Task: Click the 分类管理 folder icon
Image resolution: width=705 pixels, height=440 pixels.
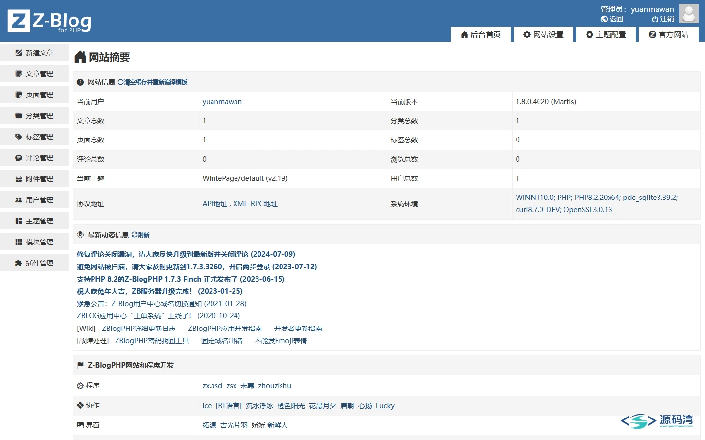Action: pos(19,116)
